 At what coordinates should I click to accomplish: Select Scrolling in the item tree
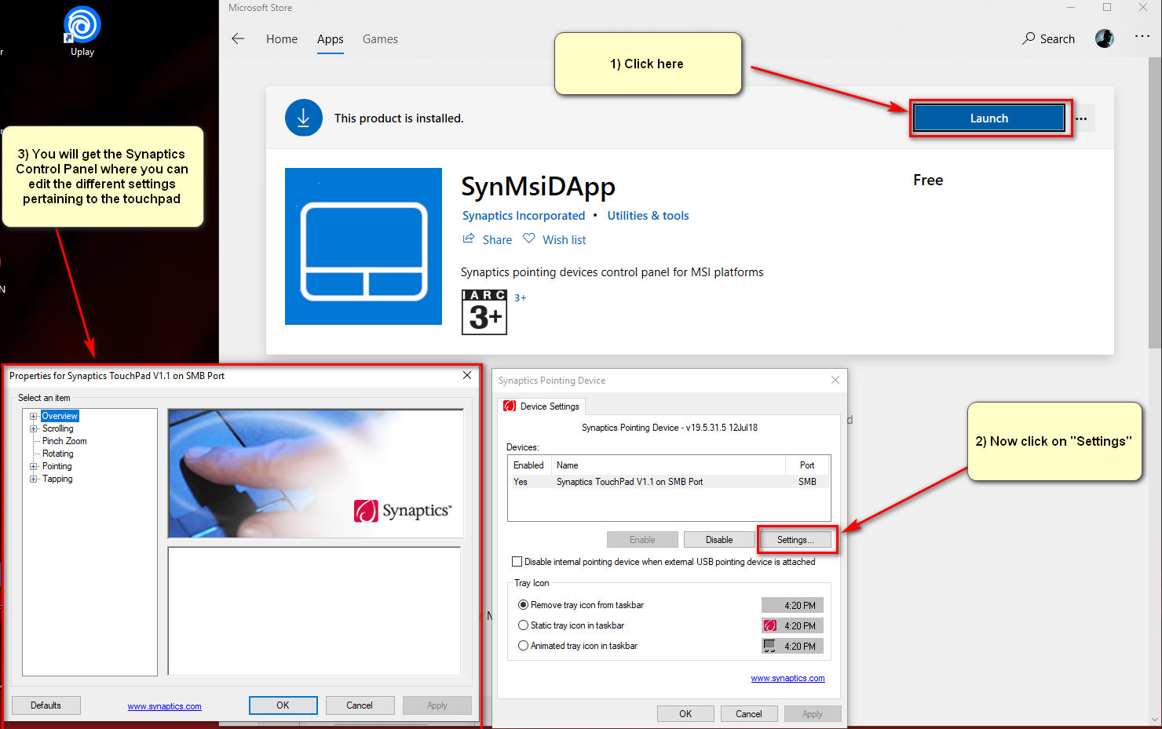point(57,428)
